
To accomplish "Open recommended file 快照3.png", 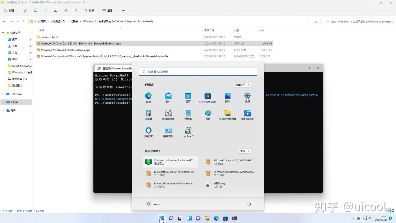I will point(230,185).
